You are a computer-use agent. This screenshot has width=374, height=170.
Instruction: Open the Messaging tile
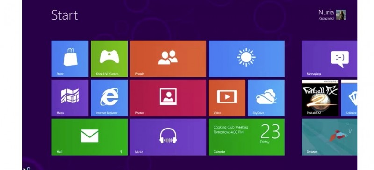pos(330,59)
